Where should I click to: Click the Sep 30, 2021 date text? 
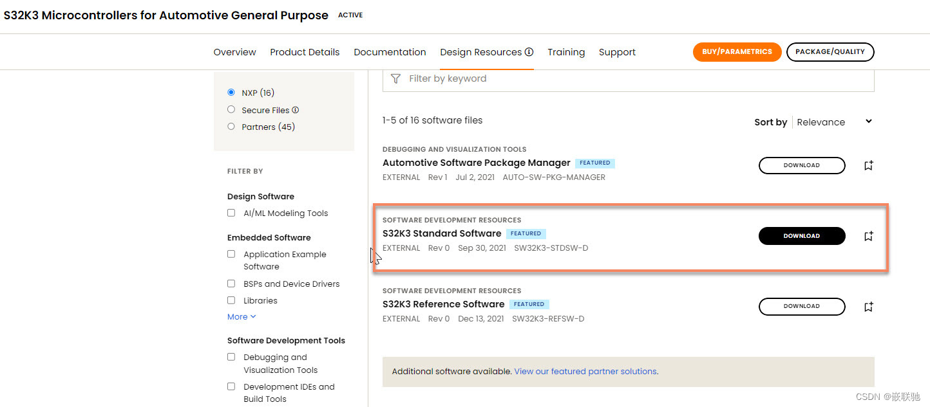click(x=482, y=248)
